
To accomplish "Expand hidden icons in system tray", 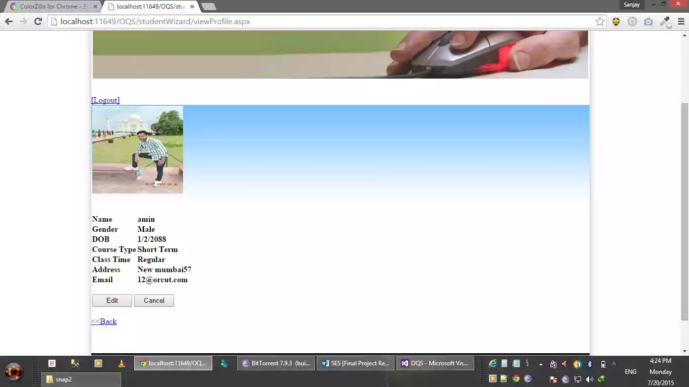I will pyautogui.click(x=541, y=364).
